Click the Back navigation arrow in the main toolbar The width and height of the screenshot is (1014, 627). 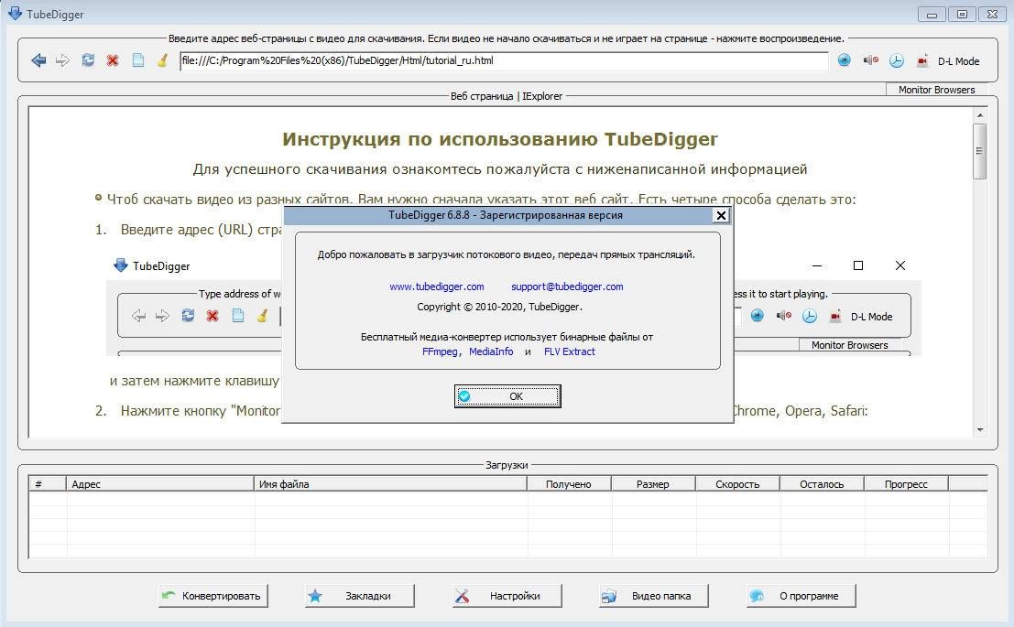(x=38, y=60)
